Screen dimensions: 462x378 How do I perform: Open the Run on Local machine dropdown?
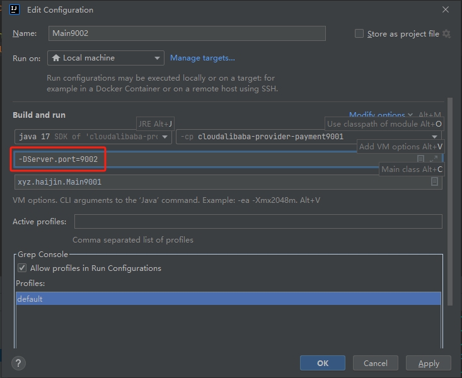tap(105, 58)
